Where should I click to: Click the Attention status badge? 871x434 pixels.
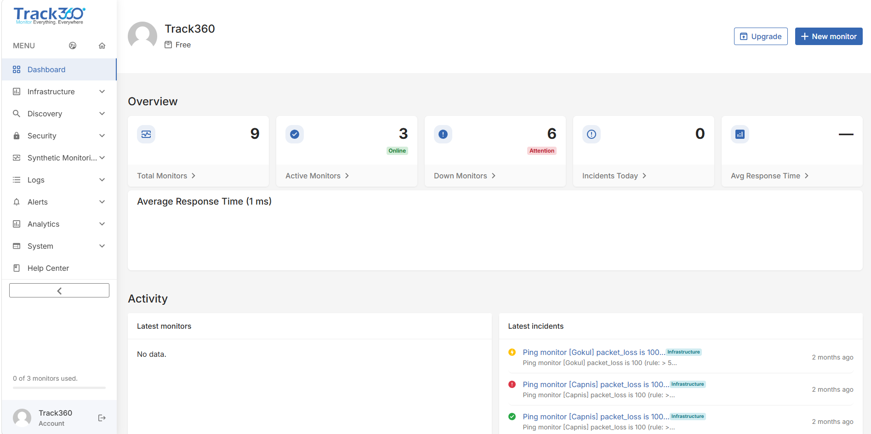(542, 151)
